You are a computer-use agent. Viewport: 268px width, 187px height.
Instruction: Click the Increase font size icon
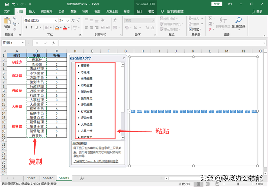pos(73,20)
